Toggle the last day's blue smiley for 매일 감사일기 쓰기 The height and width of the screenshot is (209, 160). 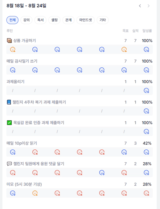[x=146, y=70]
